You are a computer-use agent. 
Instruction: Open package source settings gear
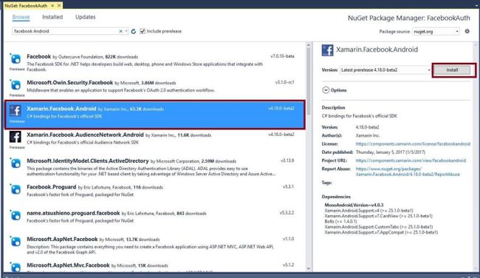[467, 31]
